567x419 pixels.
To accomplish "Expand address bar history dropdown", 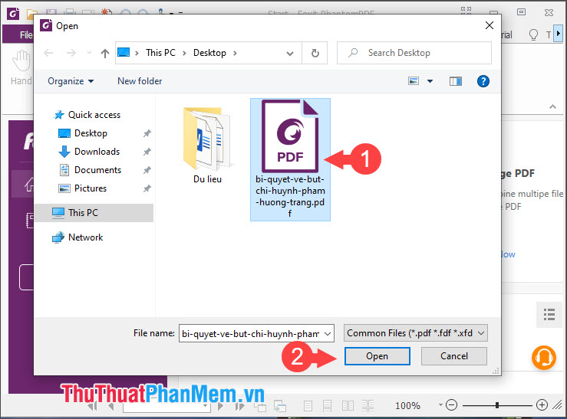I will [290, 54].
